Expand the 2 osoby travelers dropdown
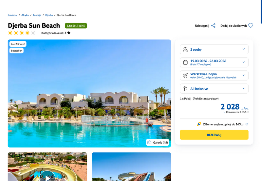This screenshot has width=262, height=181. click(214, 49)
